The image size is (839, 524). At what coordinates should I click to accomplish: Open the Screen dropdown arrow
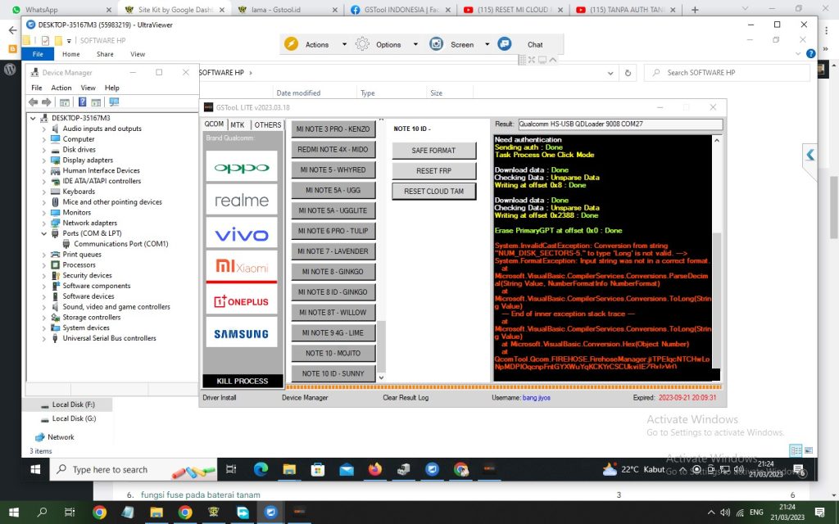487,44
